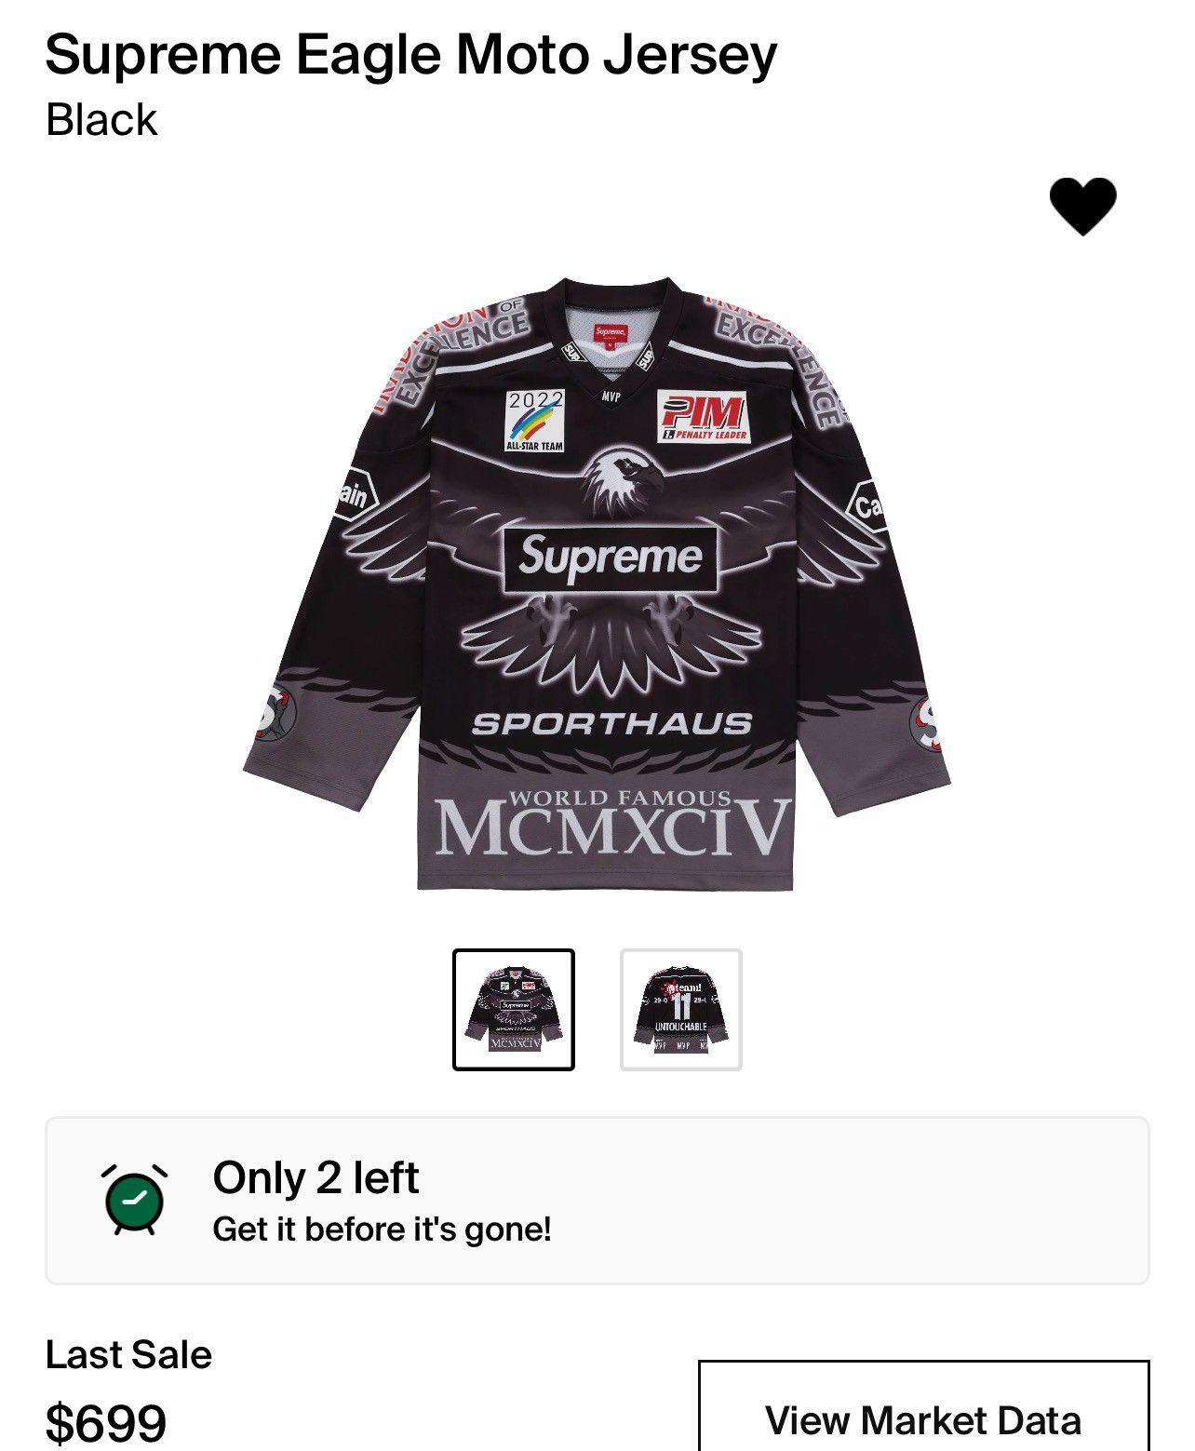Screen dimensions: 1195x1451
Task: Click the Black colorway subtitle
Action: (x=101, y=120)
